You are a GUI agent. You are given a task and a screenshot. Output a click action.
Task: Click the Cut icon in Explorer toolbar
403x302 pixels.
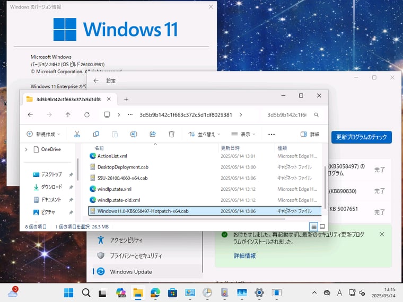[77, 134]
